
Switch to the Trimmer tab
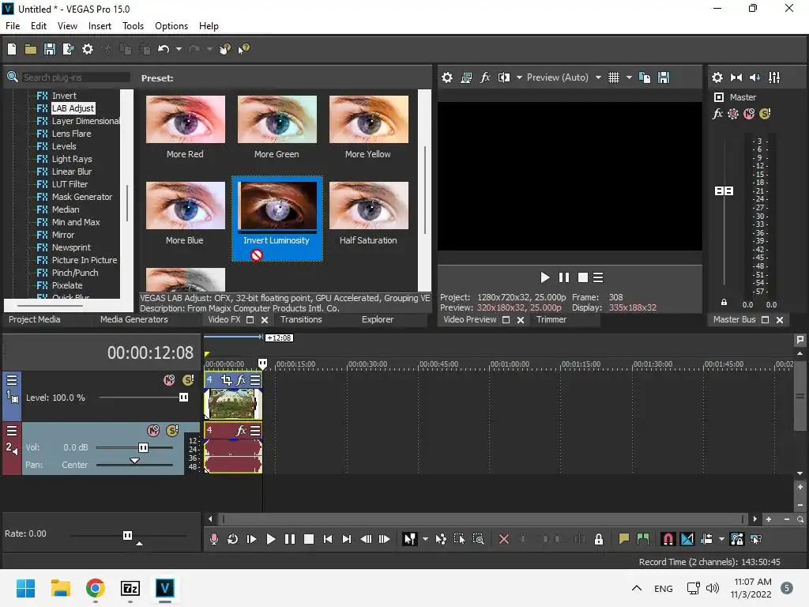(x=551, y=319)
